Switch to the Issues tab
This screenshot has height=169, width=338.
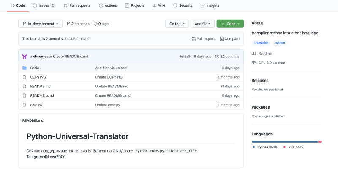click(x=46, y=5)
